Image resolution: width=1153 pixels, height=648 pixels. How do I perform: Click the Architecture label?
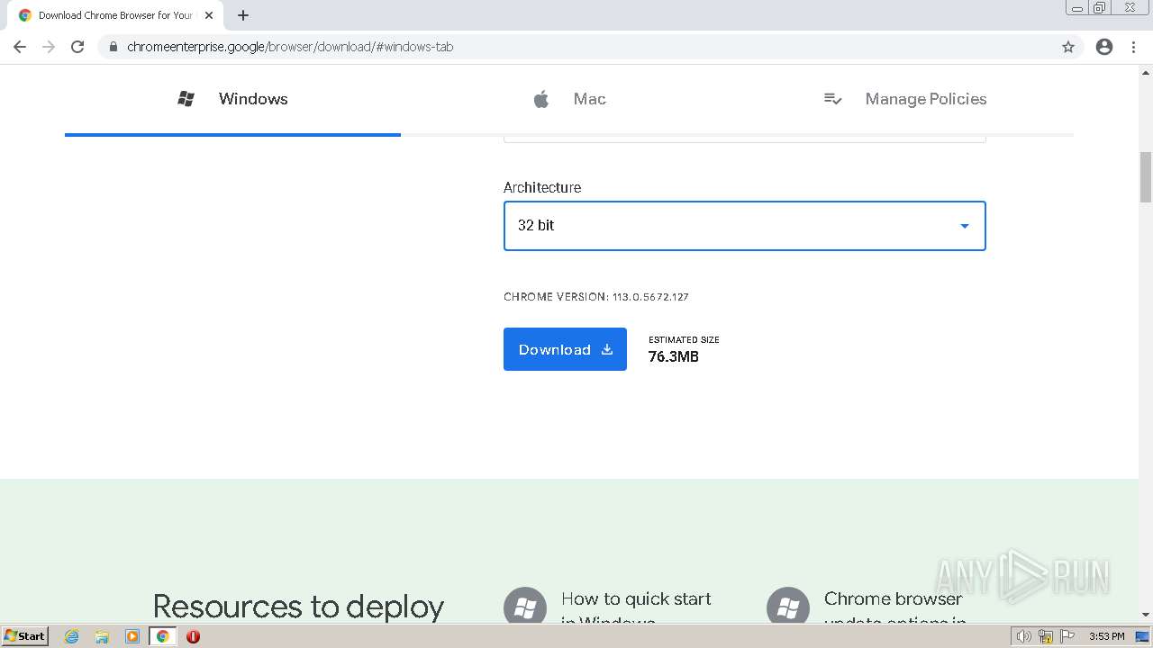point(542,187)
